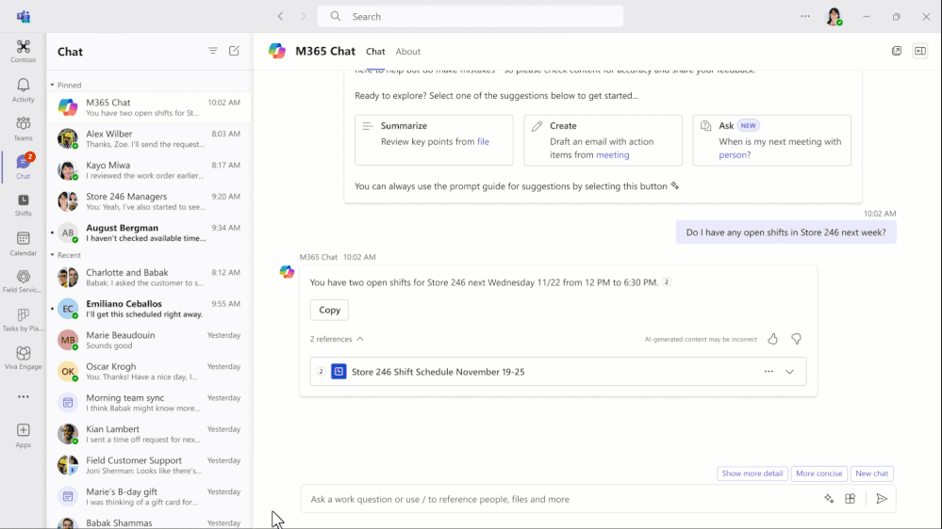
Task: Open plugins icon in compose box
Action: tap(851, 499)
